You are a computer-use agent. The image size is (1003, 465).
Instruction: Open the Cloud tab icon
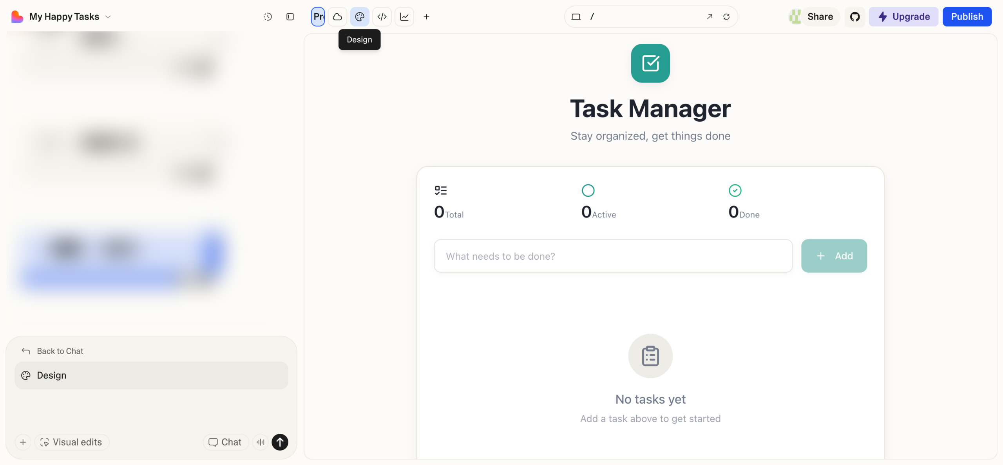click(337, 17)
